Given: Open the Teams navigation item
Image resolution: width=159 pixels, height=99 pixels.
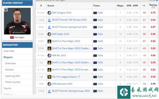Looking at the screenshot, I should (x=7, y=88).
